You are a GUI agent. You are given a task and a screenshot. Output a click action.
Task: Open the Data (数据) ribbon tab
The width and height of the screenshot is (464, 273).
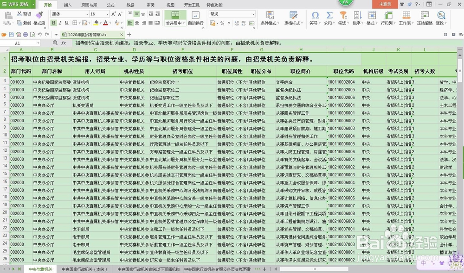click(130, 5)
